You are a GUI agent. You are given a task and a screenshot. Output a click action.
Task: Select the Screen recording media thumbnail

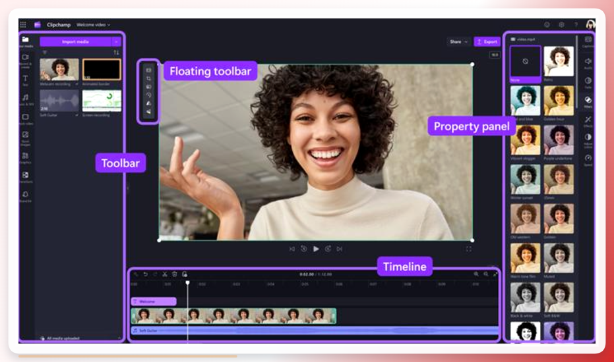point(102,101)
